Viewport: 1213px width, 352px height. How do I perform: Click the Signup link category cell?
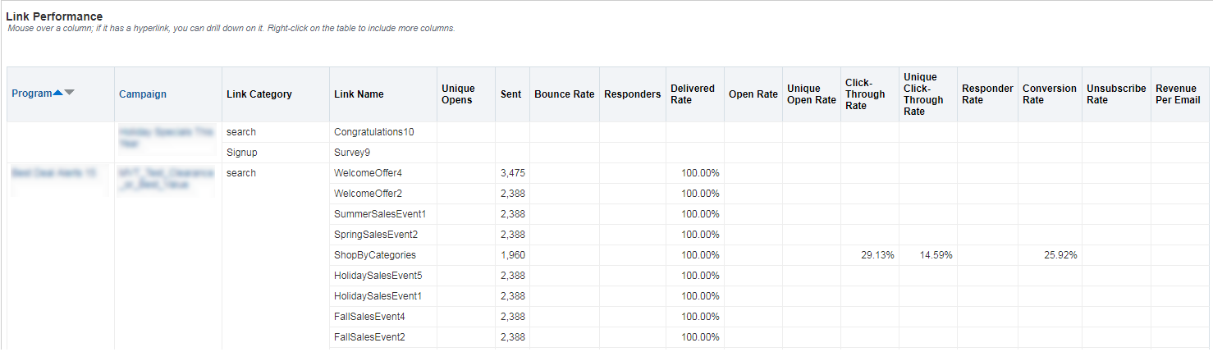coord(242,153)
